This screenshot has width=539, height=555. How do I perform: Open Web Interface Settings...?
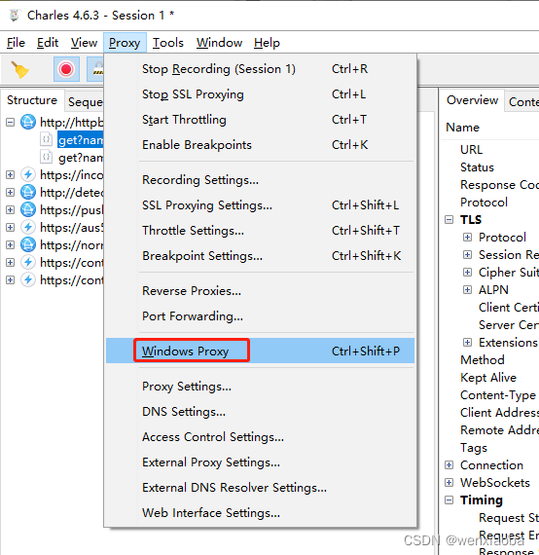coord(260,513)
